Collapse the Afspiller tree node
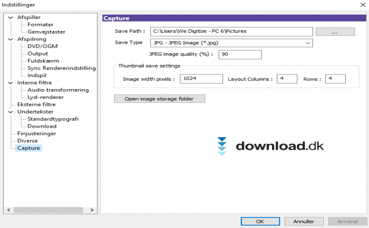 [x=12, y=17]
